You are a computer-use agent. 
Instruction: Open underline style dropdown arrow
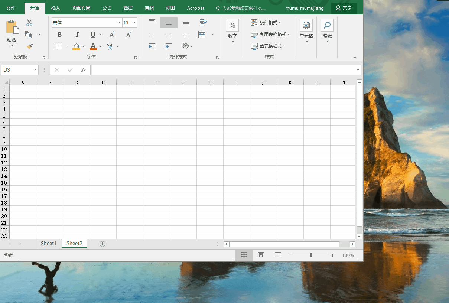(x=101, y=35)
